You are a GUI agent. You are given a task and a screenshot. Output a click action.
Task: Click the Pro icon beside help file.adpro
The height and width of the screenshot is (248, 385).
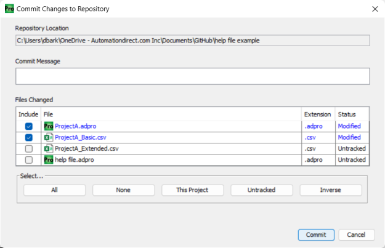(49, 159)
